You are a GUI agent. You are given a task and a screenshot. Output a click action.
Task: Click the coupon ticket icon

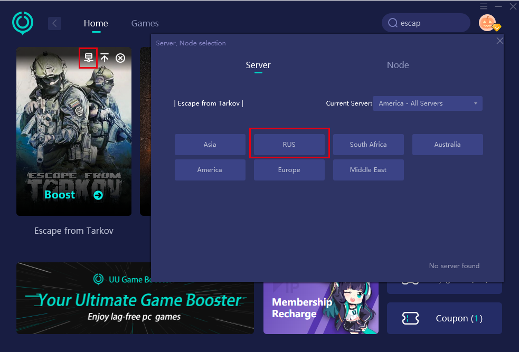click(410, 318)
